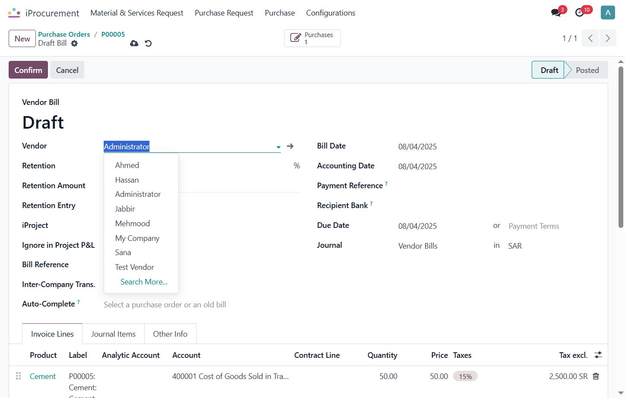This screenshot has width=625, height=398.
Task: Click the gear icon beside Draft Bill
Action: [x=74, y=43]
